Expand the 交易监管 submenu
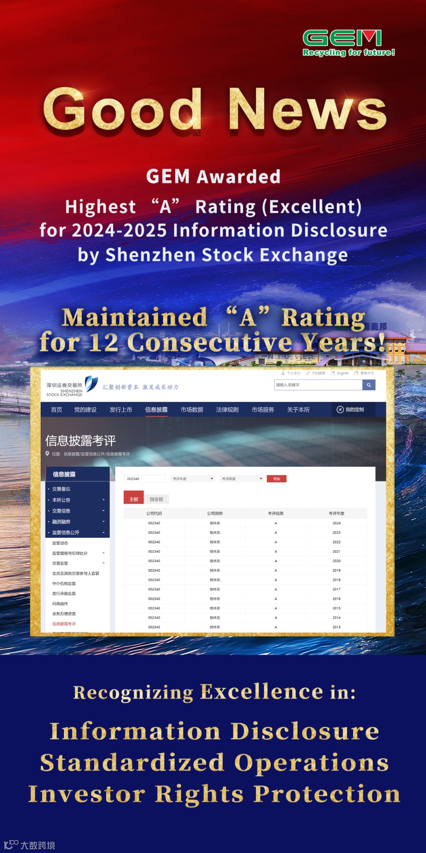 tap(77, 563)
